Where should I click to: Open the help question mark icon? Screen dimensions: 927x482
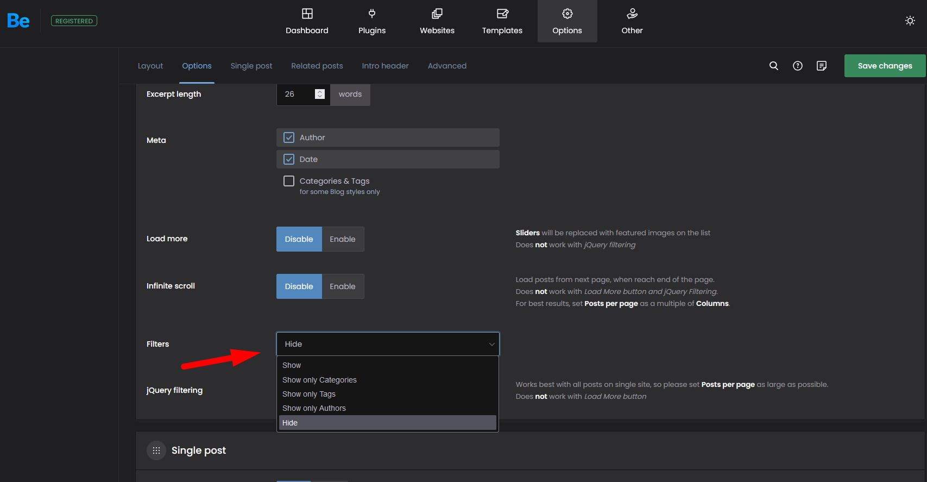click(798, 66)
